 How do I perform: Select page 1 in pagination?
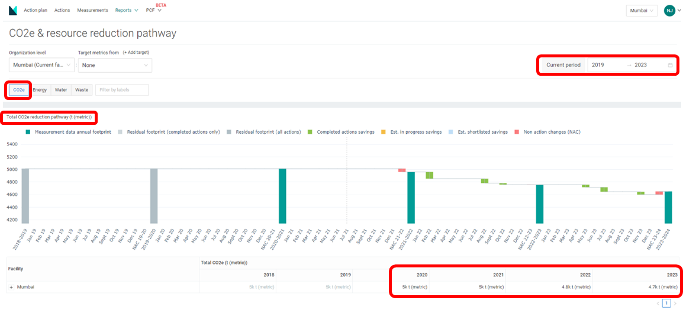(x=666, y=303)
